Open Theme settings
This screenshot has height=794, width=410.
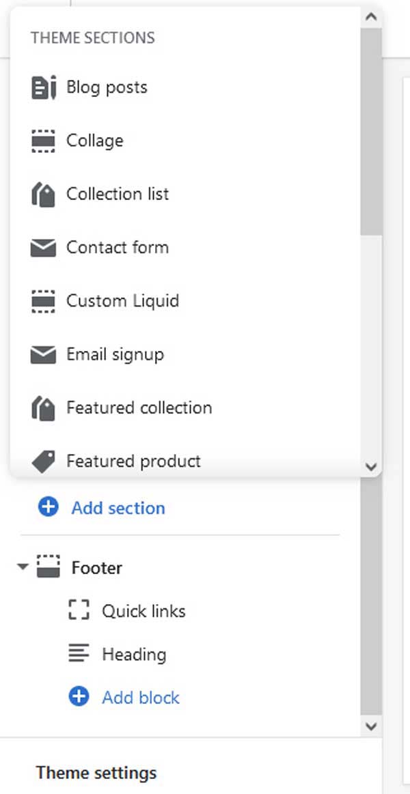coord(96,773)
